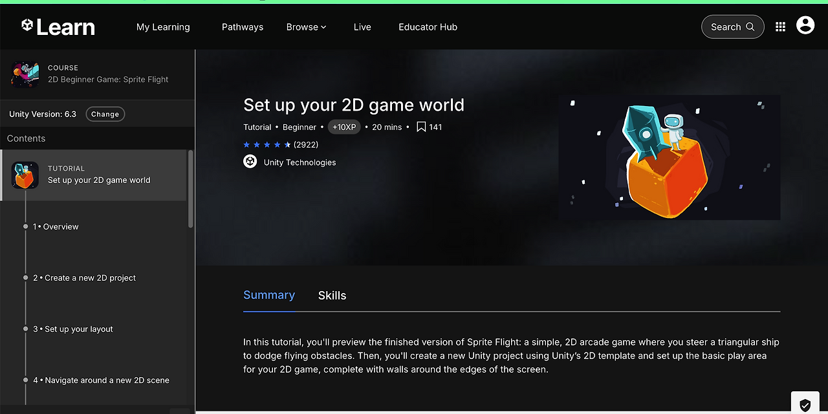This screenshot has width=828, height=414.
Task: Click the +10XP badge
Action: pyautogui.click(x=344, y=127)
